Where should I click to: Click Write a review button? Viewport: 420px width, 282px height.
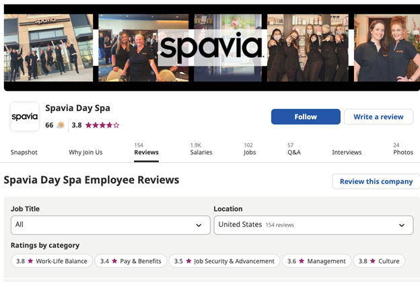click(x=378, y=116)
